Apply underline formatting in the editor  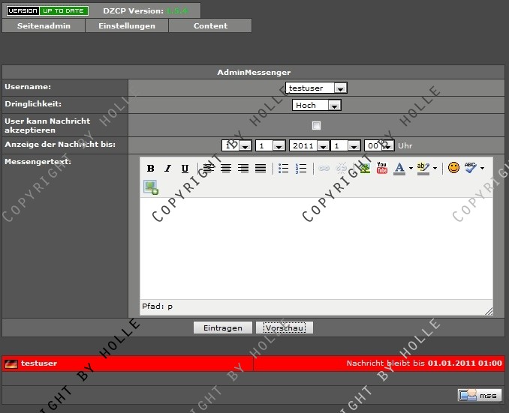185,169
